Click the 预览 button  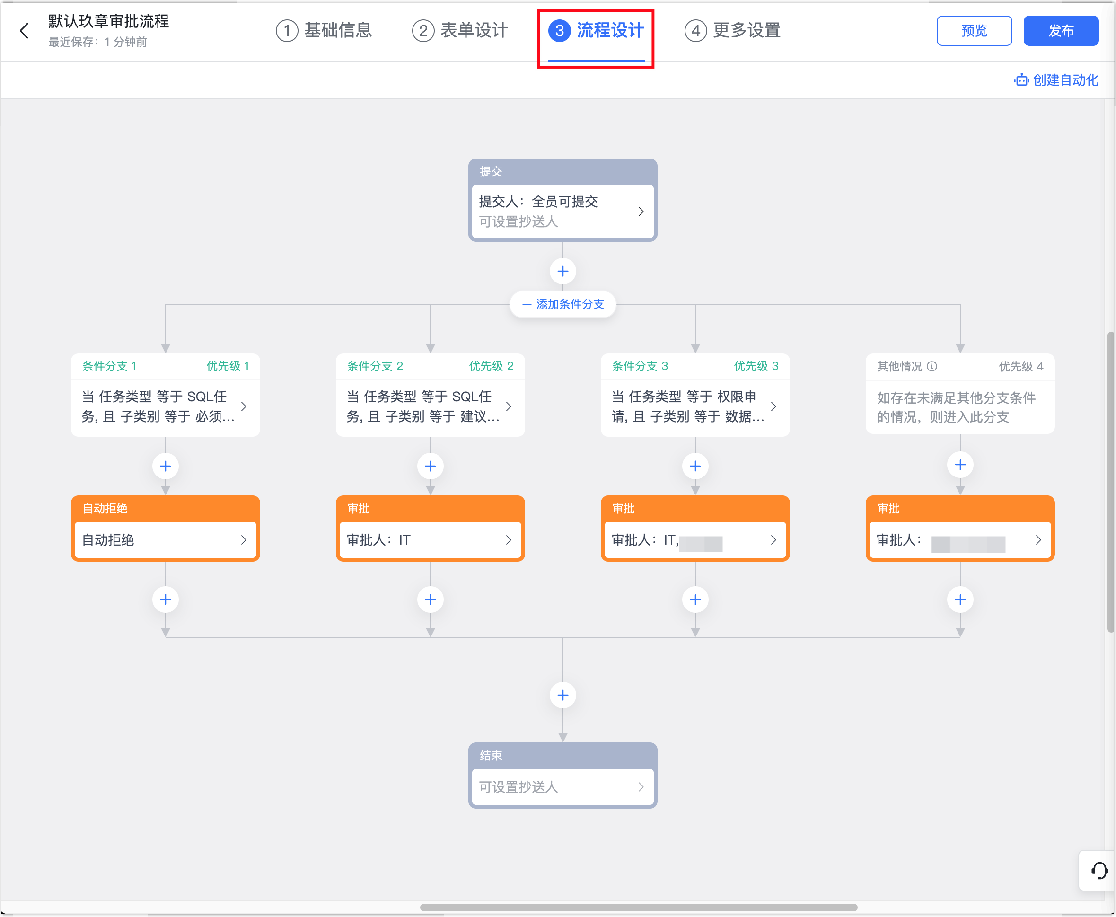point(974,31)
